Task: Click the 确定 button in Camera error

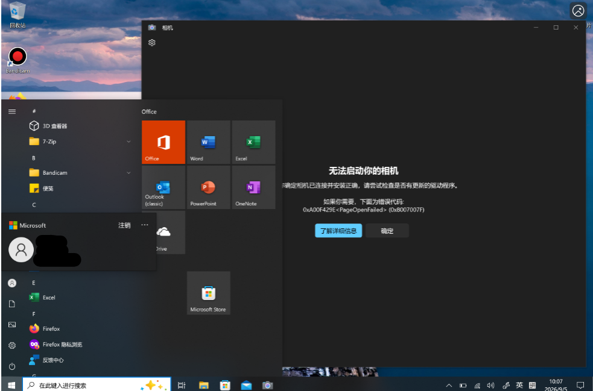Action: tap(387, 231)
